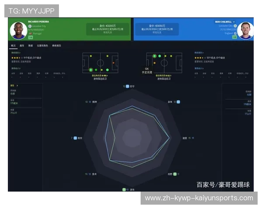Select Pereira's highlighted right-back position dot
Viewport: 262px width, 209px height.
coord(91,70)
